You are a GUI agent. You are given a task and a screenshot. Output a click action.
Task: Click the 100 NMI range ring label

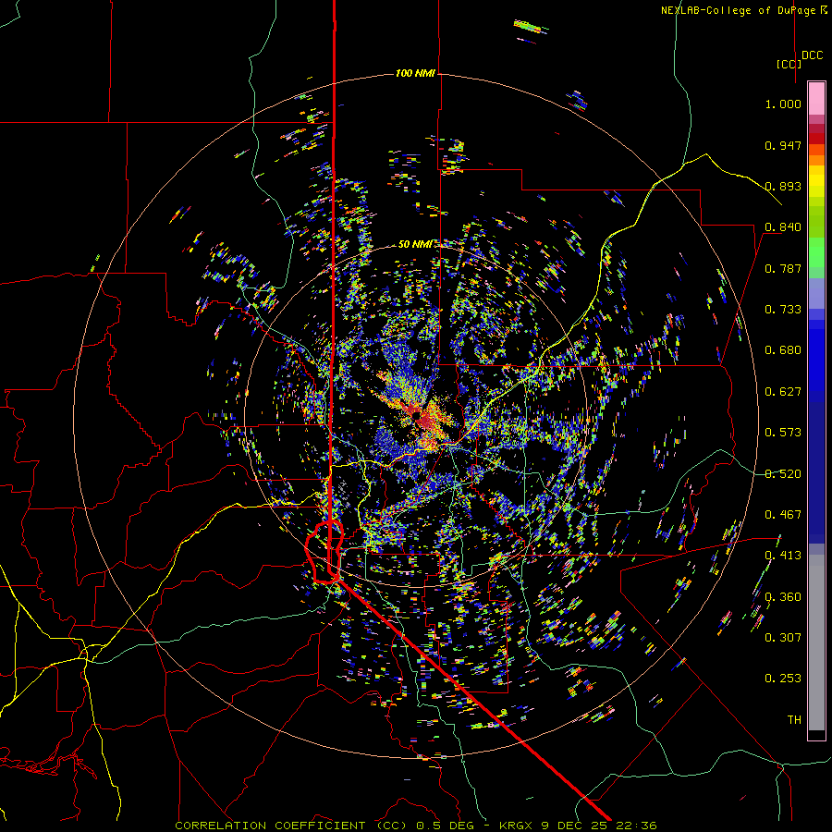[x=415, y=73]
